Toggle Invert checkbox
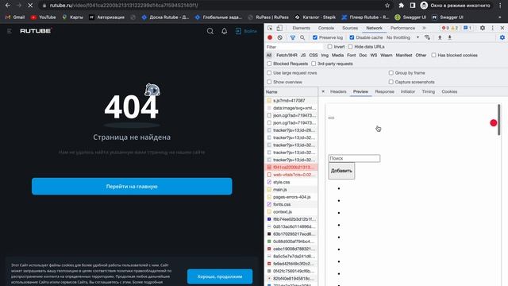Screen dimensions: 508x286 (330, 47)
